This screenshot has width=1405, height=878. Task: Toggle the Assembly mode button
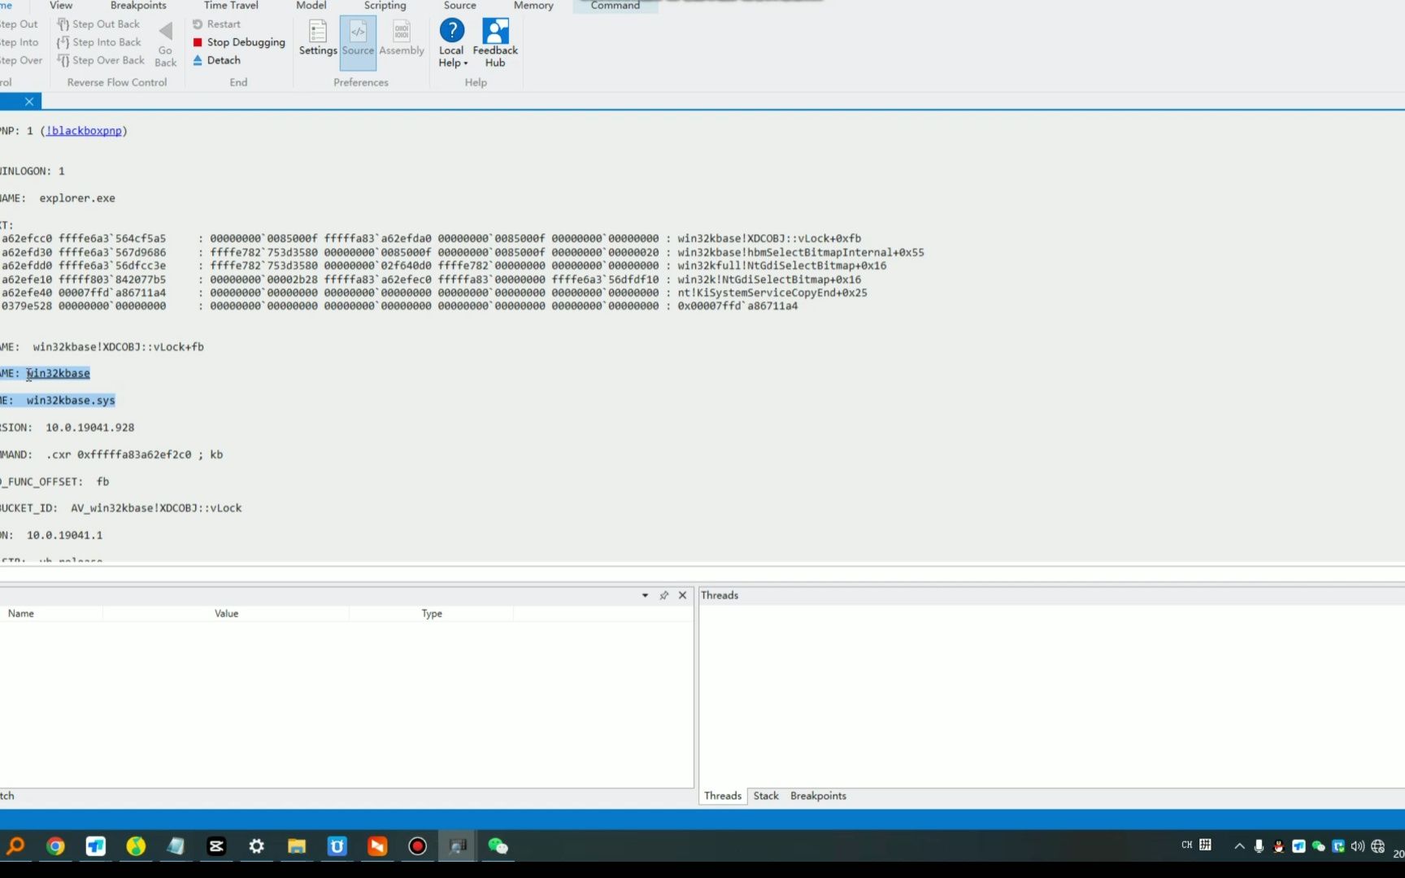402,38
